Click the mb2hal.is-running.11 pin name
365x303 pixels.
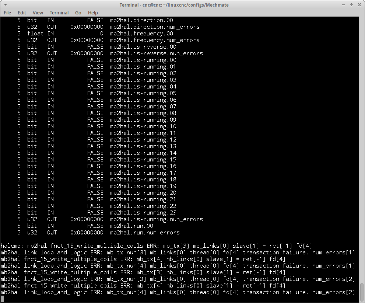pyautogui.click(x=143, y=133)
